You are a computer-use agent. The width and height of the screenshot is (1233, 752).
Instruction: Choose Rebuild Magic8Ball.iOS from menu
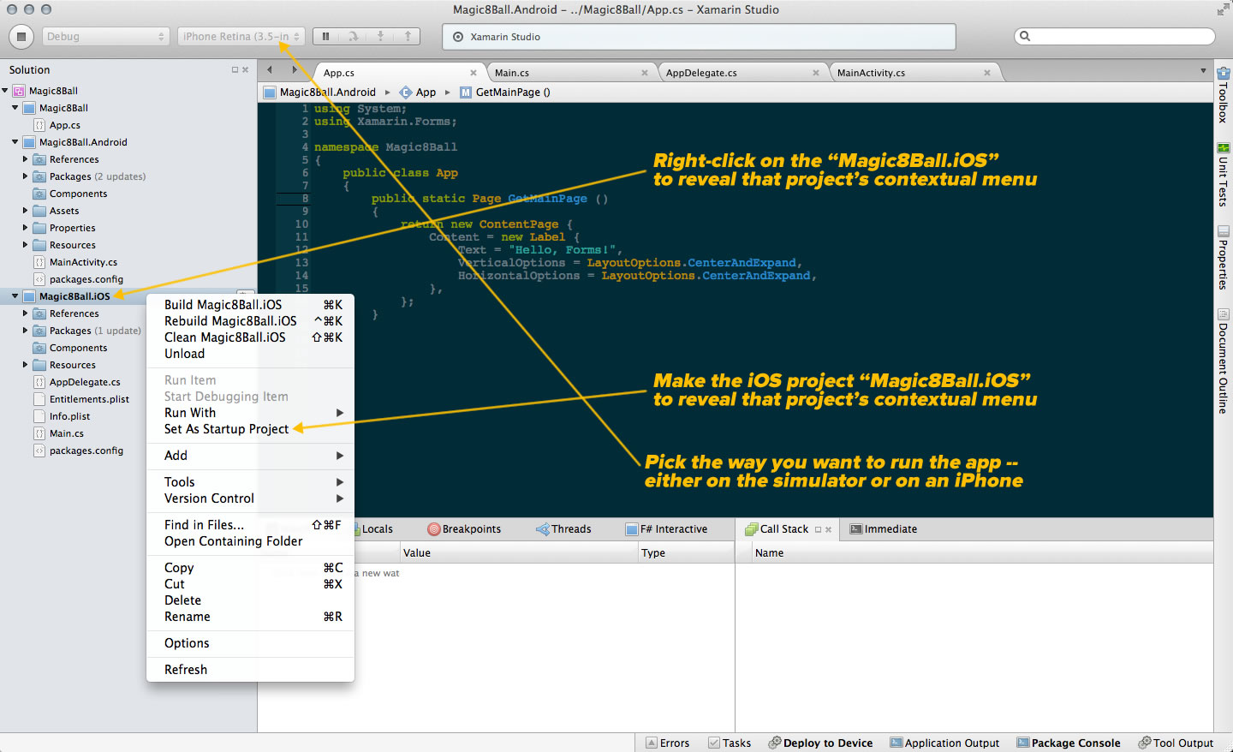(x=250, y=321)
